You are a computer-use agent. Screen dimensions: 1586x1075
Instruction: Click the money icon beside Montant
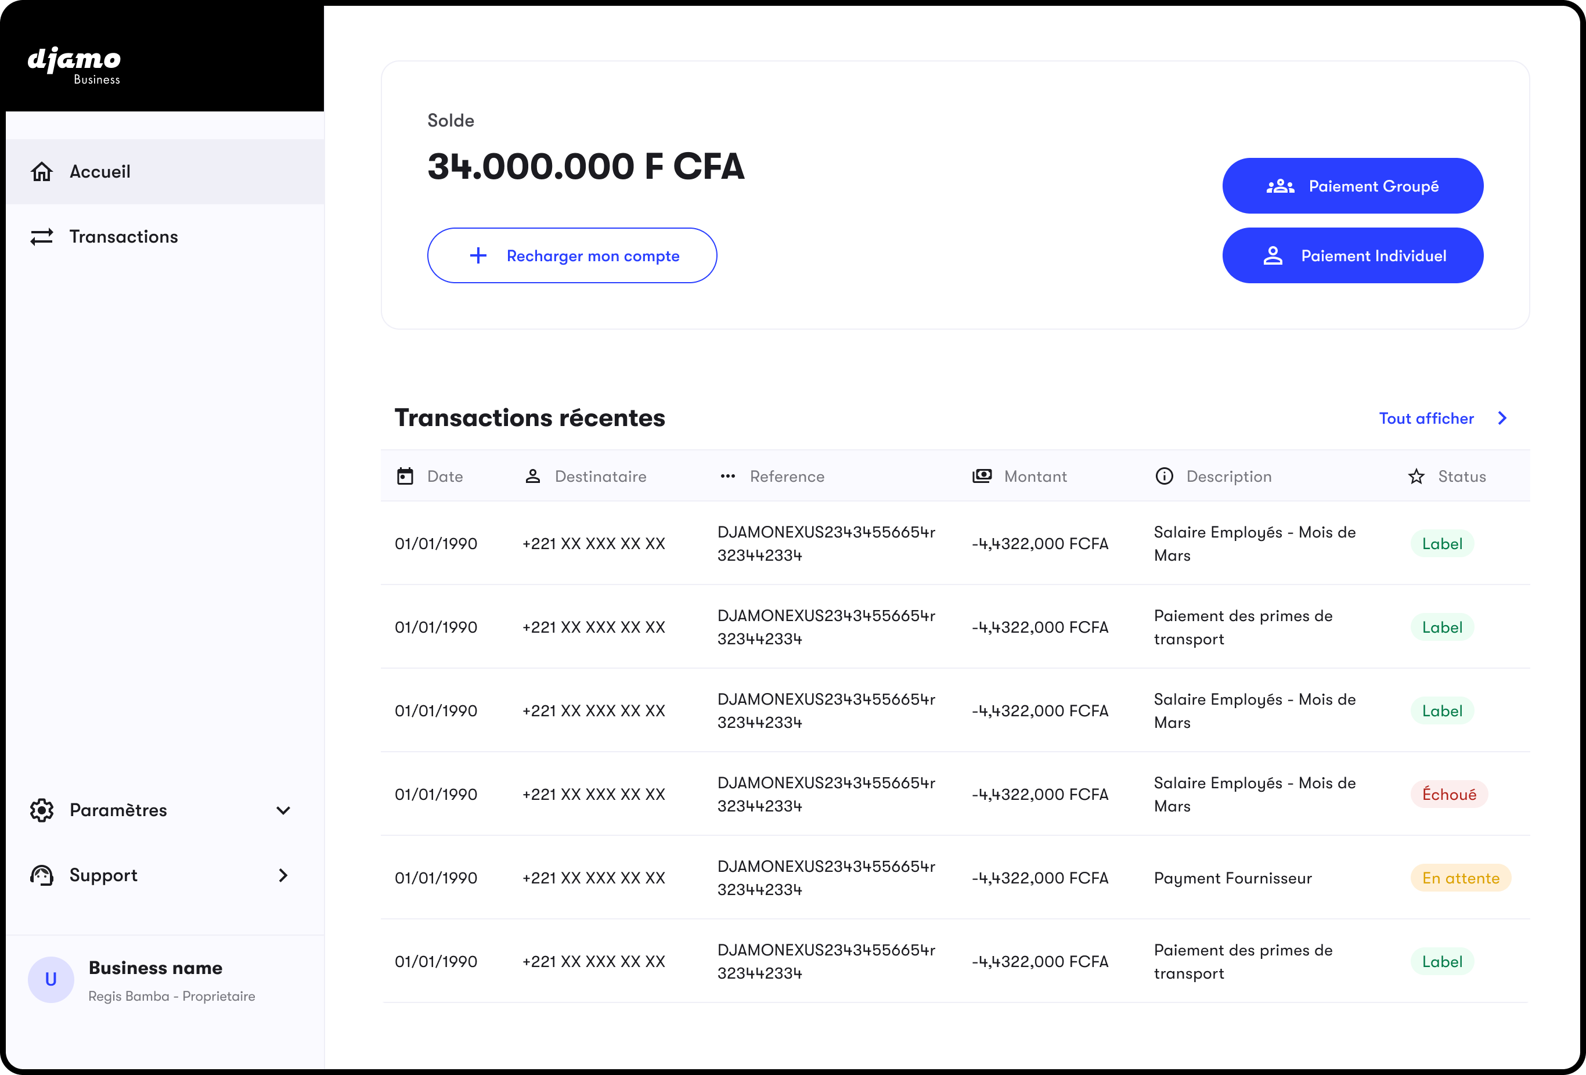pos(982,477)
